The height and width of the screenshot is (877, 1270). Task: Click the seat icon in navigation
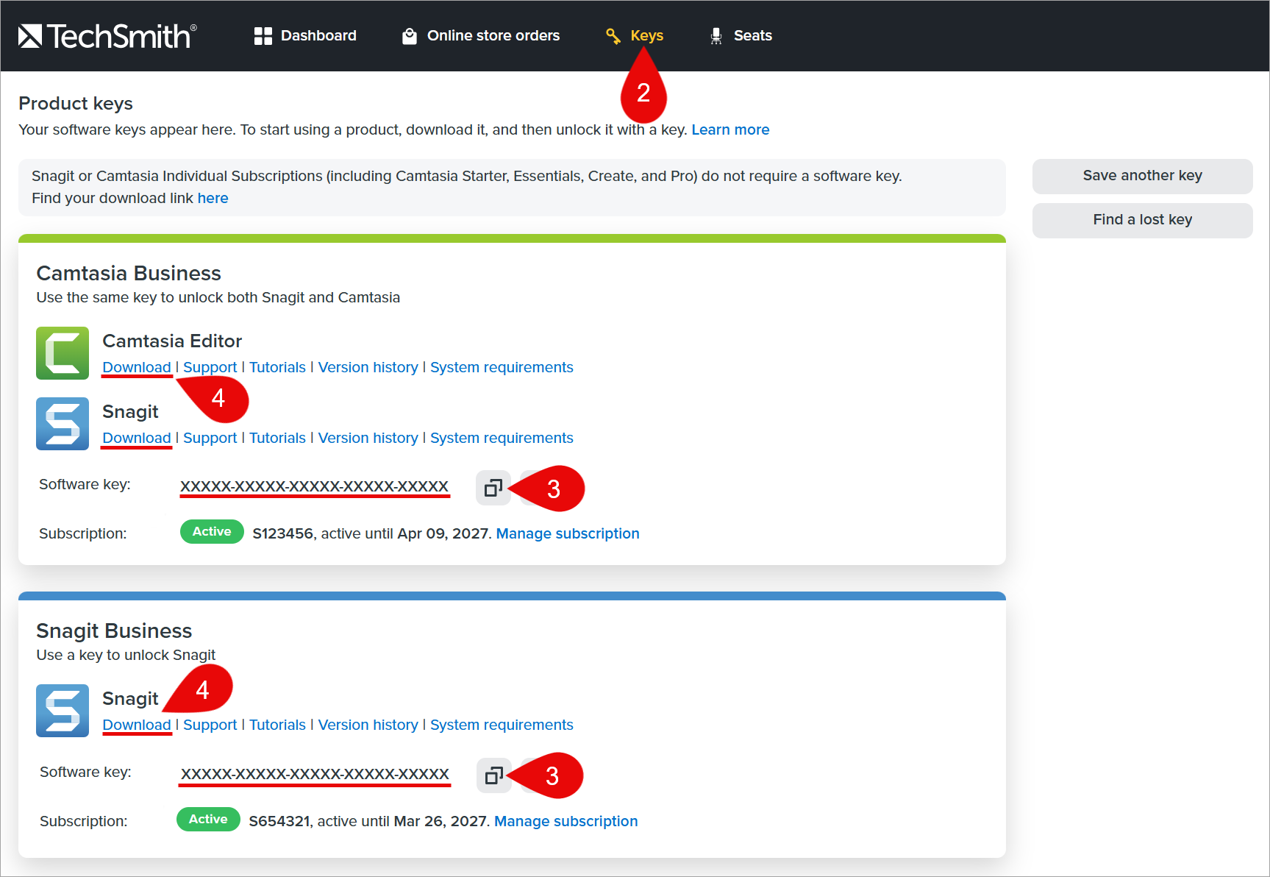[x=716, y=36]
